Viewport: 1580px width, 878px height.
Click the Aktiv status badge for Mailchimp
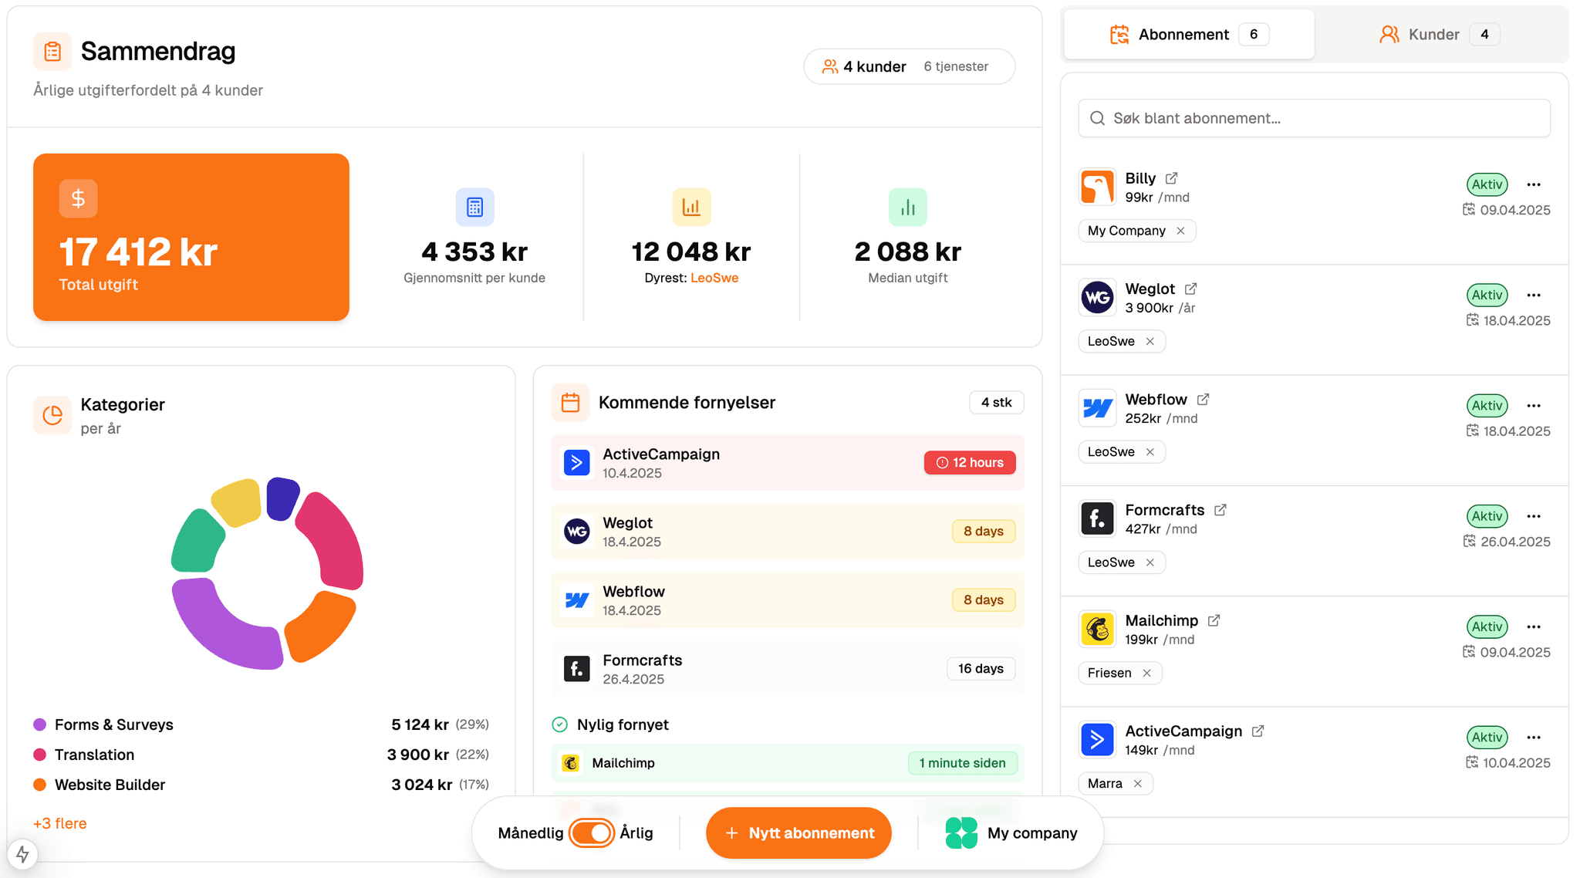point(1487,626)
